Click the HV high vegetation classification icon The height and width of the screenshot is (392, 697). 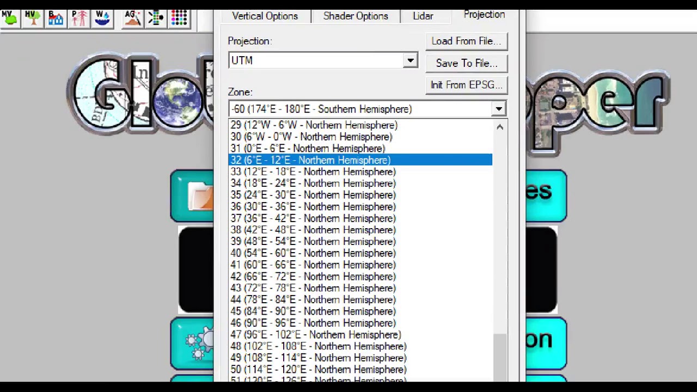click(x=33, y=19)
